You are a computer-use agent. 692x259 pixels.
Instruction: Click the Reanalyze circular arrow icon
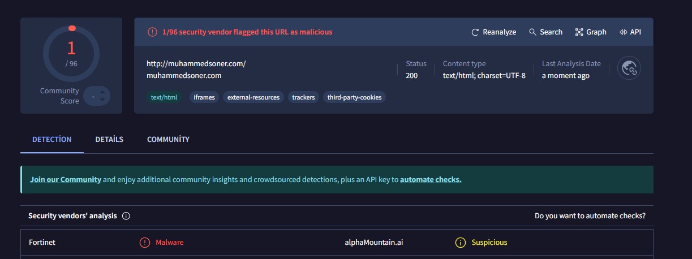pyautogui.click(x=475, y=32)
